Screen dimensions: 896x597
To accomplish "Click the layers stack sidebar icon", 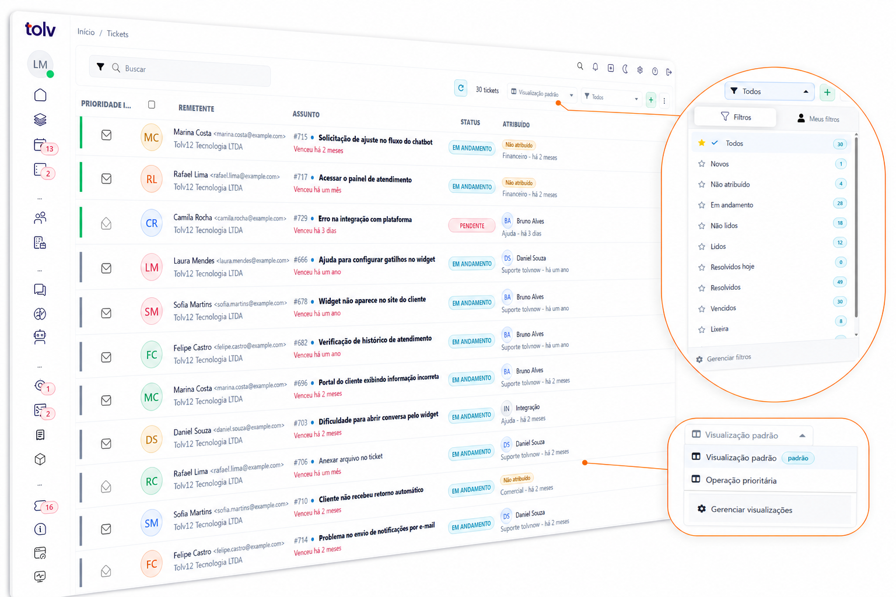I will click(x=40, y=120).
